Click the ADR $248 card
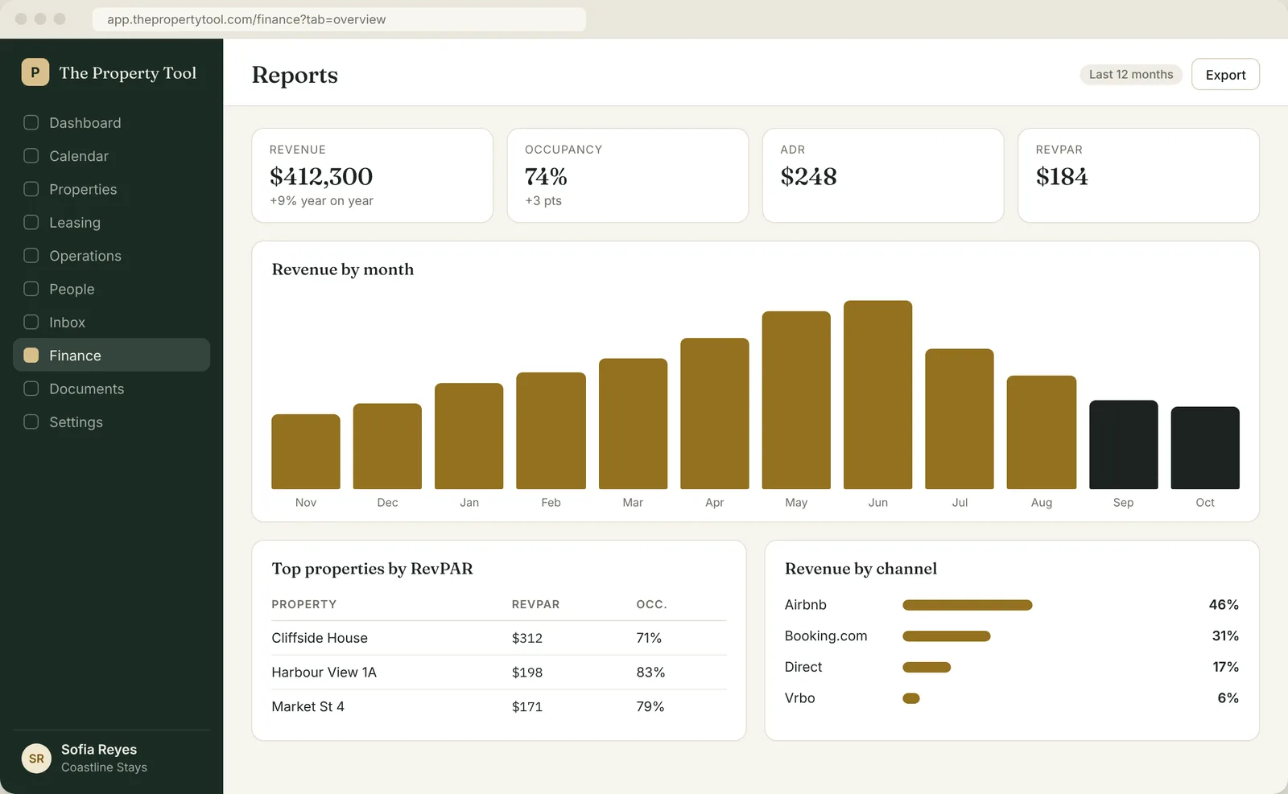 click(x=883, y=175)
